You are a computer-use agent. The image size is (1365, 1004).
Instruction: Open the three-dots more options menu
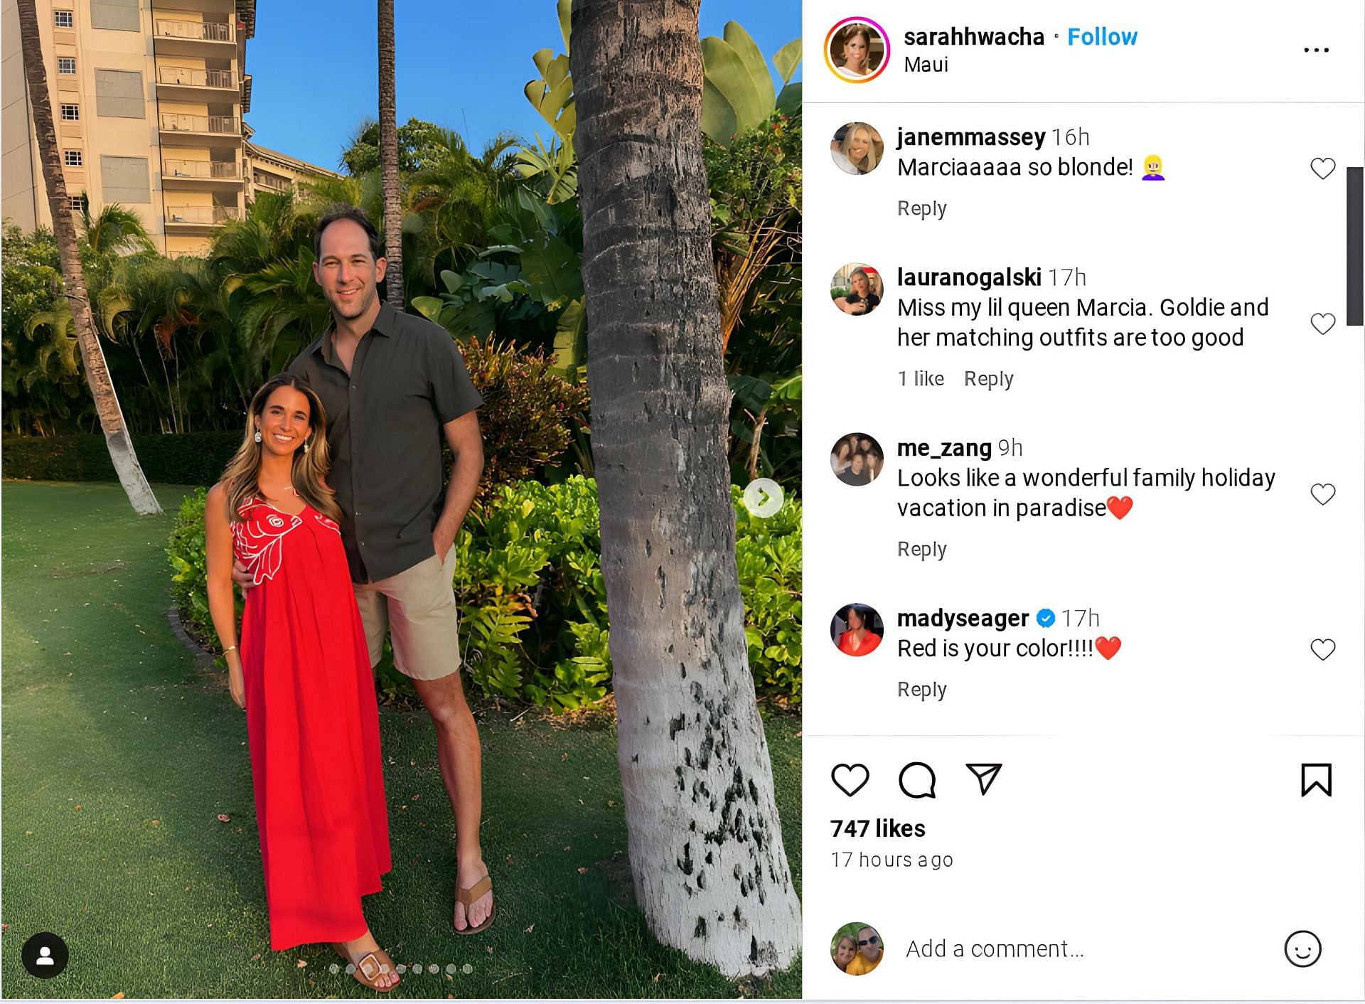[1316, 50]
